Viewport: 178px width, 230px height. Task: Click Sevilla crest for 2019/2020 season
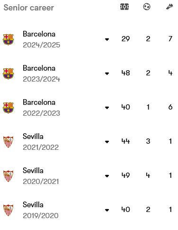coord(9,210)
